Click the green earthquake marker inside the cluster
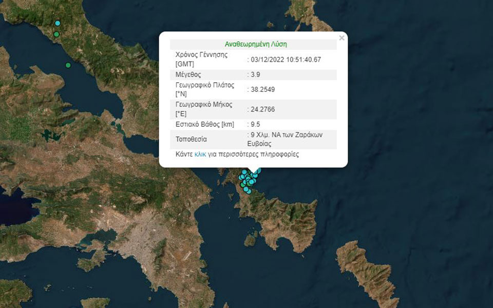Viewport: 493px width, 308px height. (242, 185)
